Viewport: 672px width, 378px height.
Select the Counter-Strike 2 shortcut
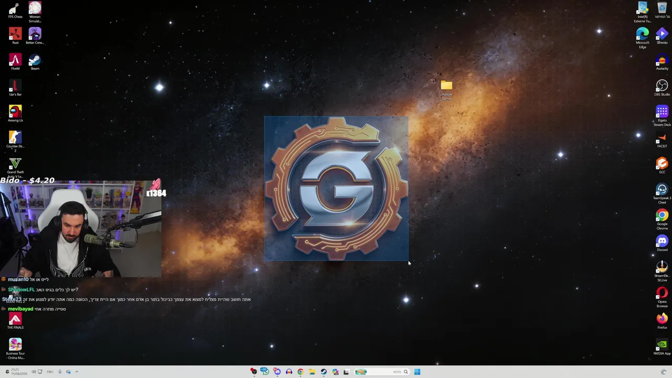click(x=15, y=142)
